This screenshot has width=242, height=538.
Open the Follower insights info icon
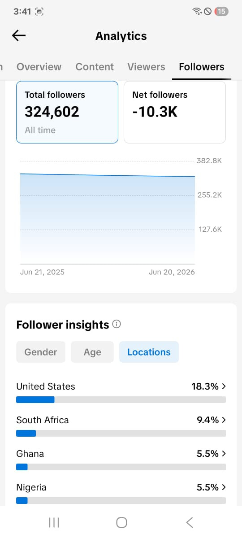click(117, 324)
